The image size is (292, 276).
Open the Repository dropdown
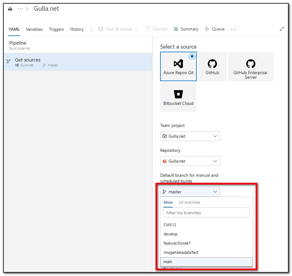click(190, 161)
